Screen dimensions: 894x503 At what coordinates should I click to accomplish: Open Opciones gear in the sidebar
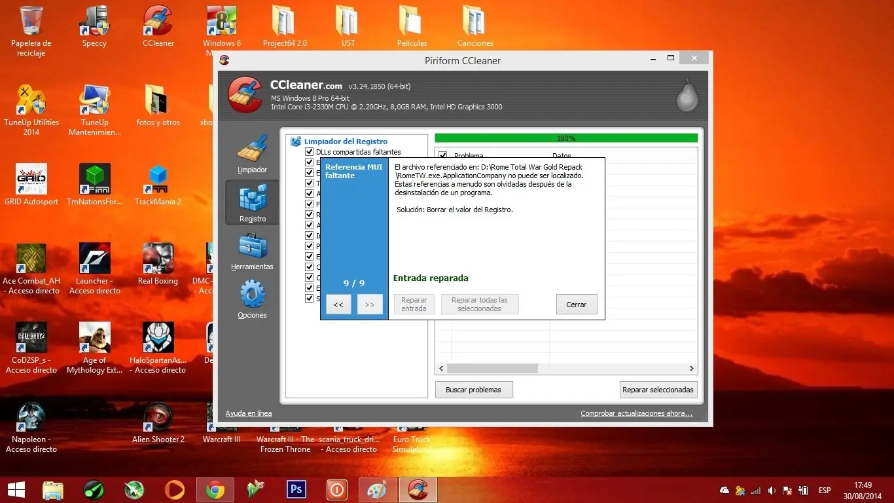tap(252, 300)
